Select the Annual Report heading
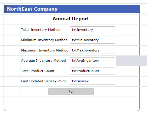Image resolution: width=147 pixels, height=119 pixels. [x=71, y=19]
